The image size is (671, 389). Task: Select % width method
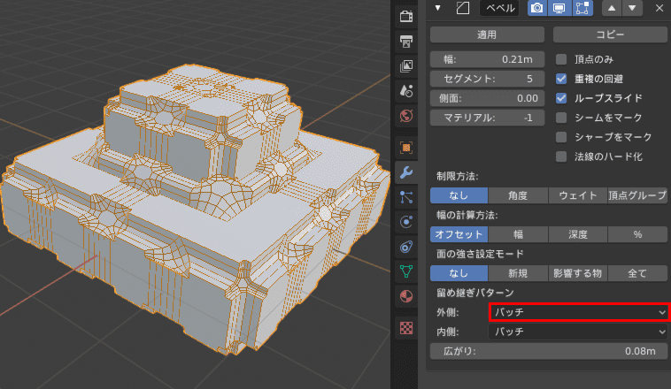tap(637, 234)
